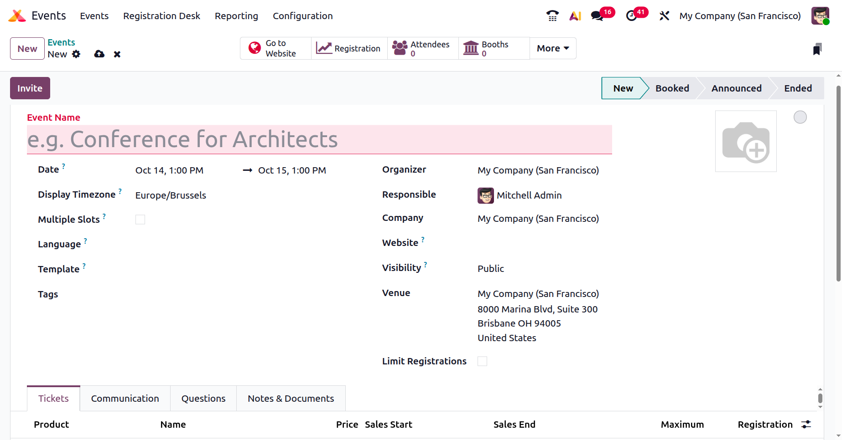Tick the Limit Registrations checkbox

pyautogui.click(x=482, y=361)
